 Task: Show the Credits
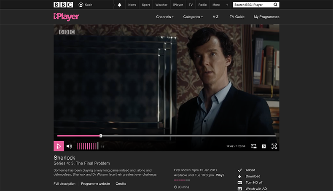coord(121,183)
